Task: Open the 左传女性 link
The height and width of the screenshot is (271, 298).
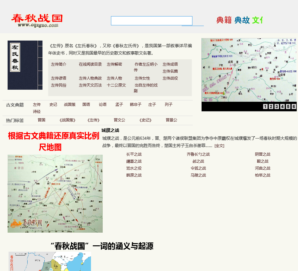Action: 142,78
